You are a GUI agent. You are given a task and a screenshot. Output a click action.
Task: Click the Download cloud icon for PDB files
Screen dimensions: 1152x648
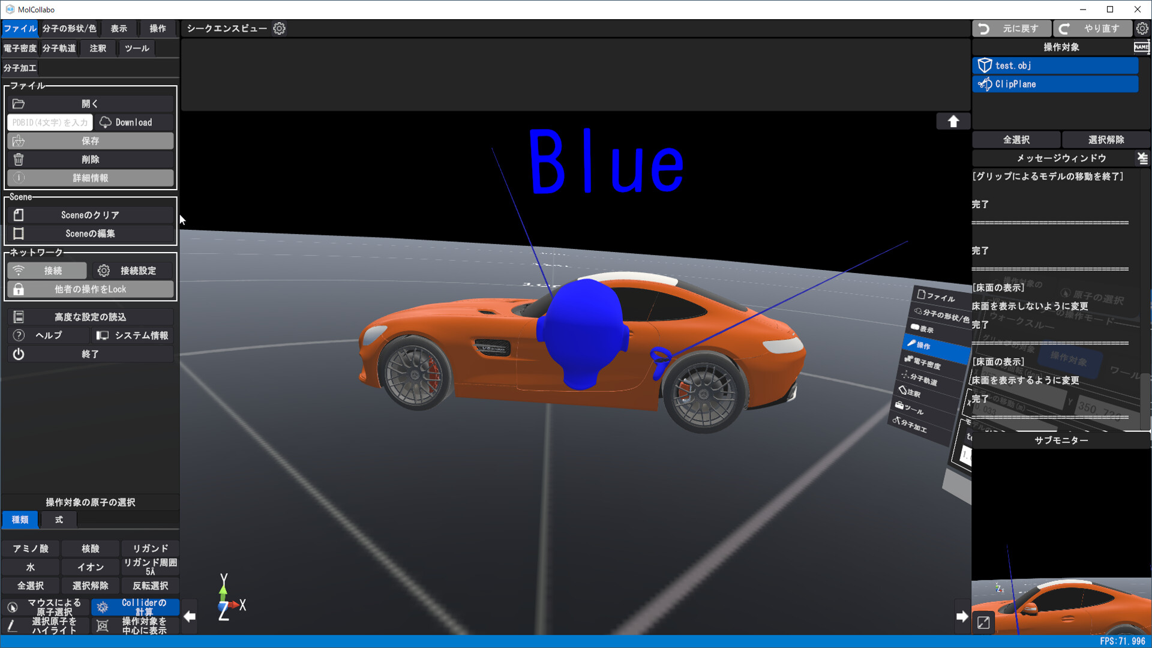click(x=106, y=122)
